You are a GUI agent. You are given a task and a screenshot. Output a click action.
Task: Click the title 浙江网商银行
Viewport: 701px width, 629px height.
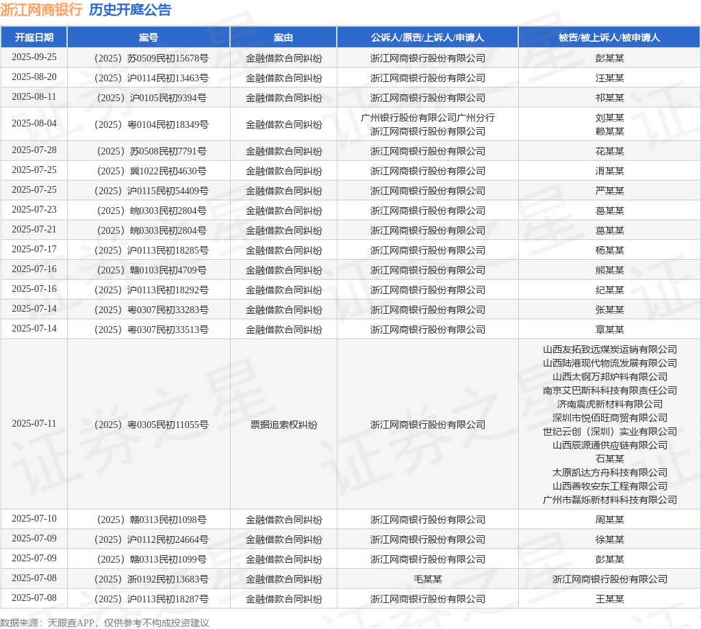[41, 10]
